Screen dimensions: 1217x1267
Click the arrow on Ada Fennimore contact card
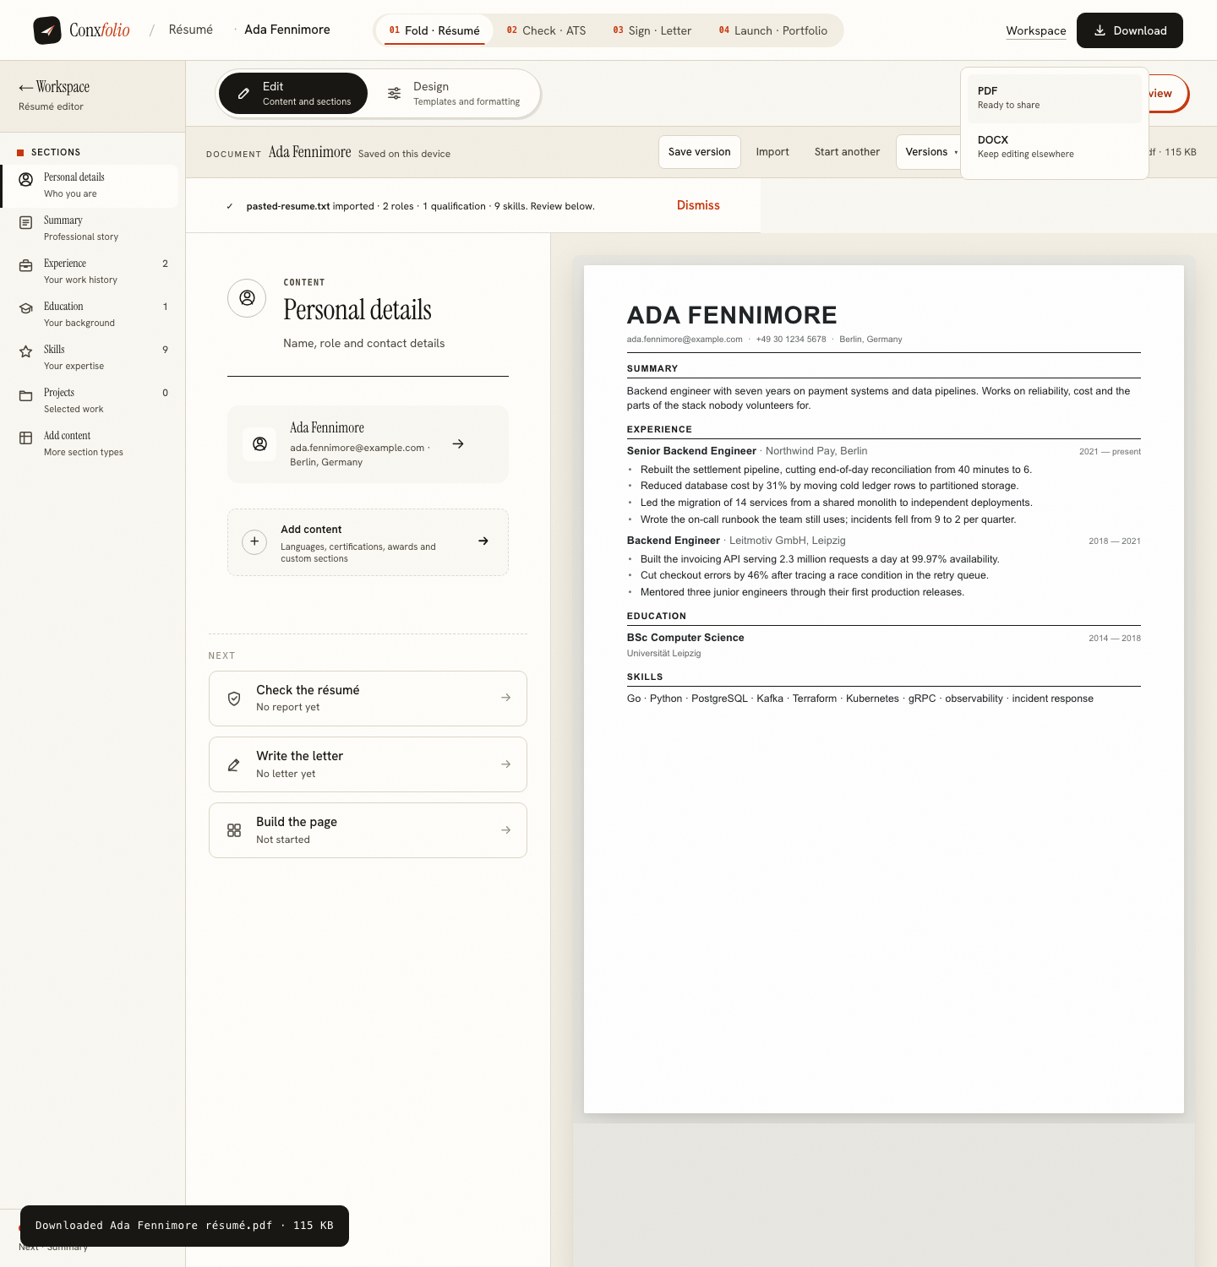click(458, 444)
